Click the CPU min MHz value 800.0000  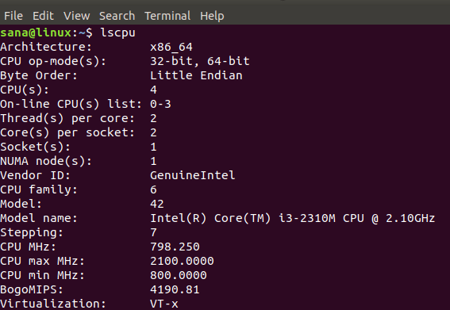pos(179,275)
